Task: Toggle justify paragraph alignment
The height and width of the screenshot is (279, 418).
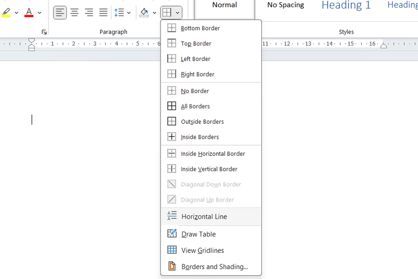Action: 103,12
